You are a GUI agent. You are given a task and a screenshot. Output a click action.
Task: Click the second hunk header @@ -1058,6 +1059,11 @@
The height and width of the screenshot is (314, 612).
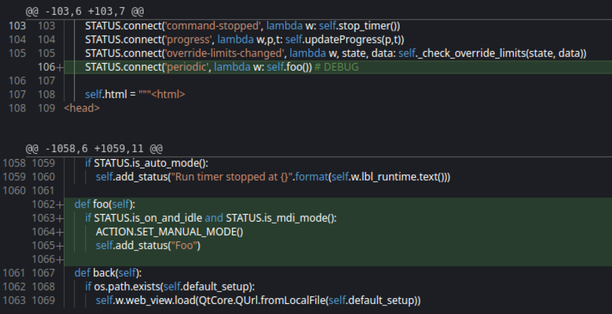click(94, 149)
